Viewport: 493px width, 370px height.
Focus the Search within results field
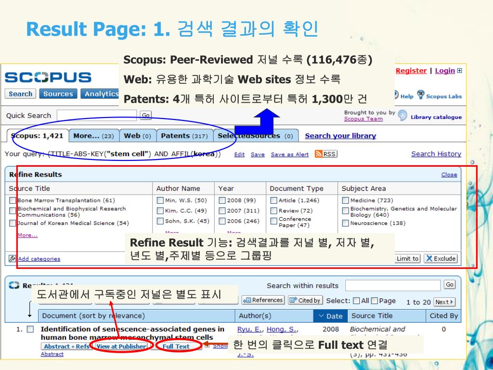click(393, 285)
